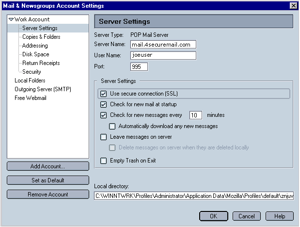
Task: Uncheck Check for new mail at startup
Action: click(103, 104)
